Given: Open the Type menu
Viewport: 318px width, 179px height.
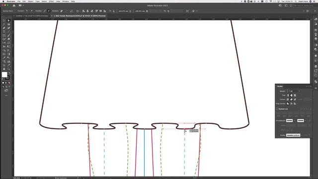Looking at the screenshot, I should 38,1.
